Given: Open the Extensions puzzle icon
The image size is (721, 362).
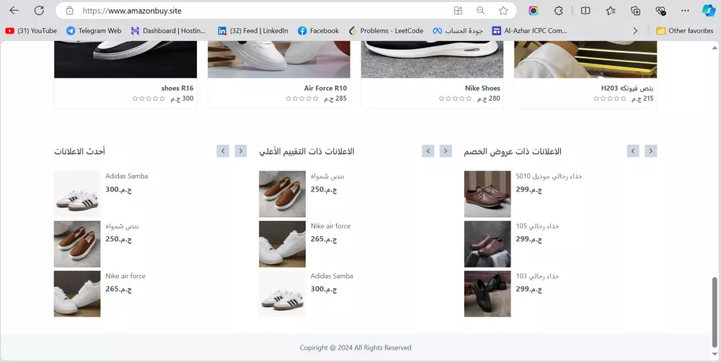Looking at the screenshot, I should [x=559, y=11].
